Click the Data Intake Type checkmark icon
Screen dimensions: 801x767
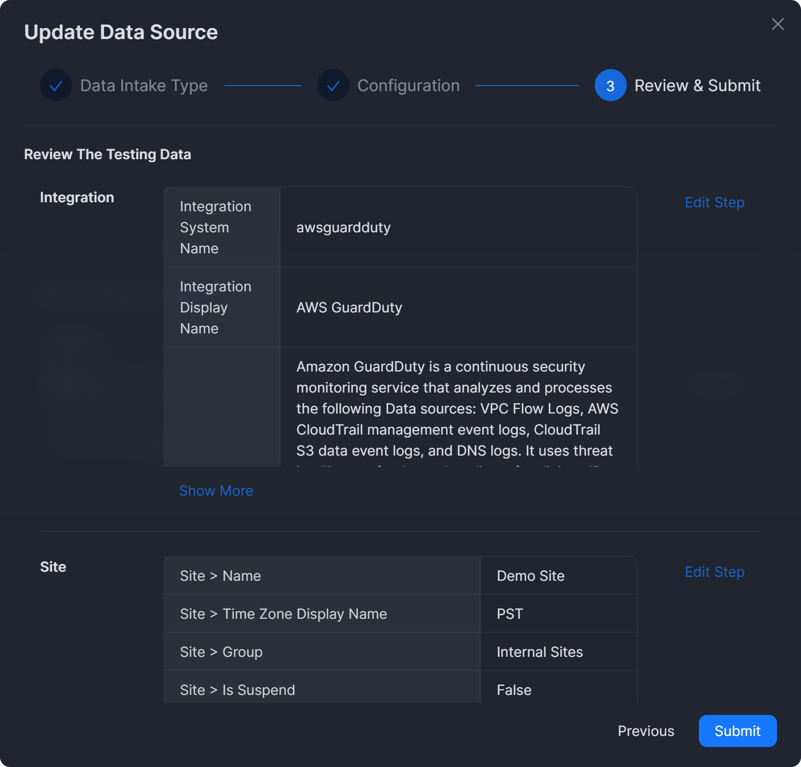click(x=56, y=86)
